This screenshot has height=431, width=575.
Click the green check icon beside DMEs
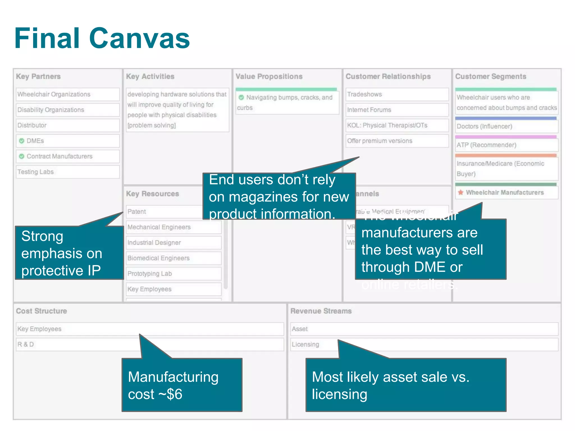tap(22, 141)
